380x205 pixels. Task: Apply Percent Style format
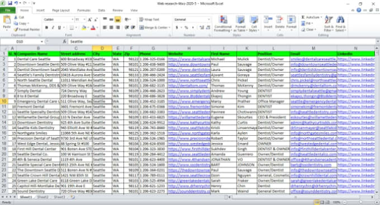click(x=186, y=27)
